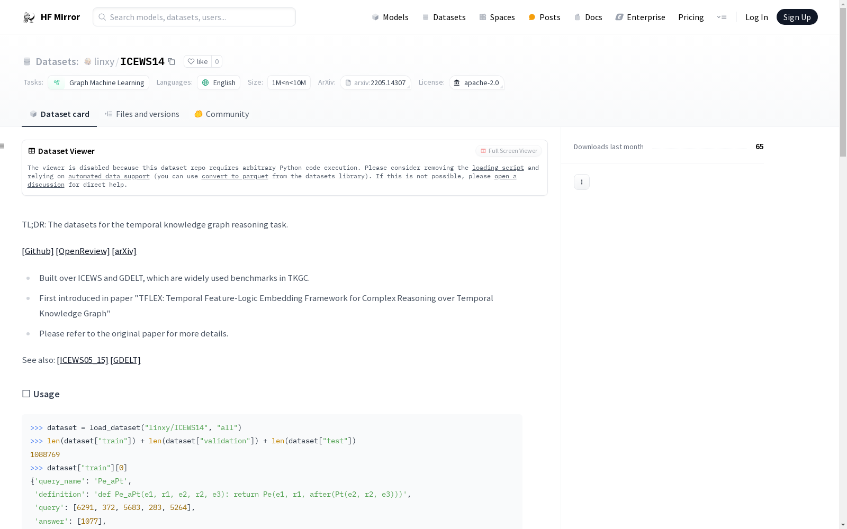Viewport: 847px width, 529px height.
Task: Go to Datasets in top navigation
Action: [444, 17]
